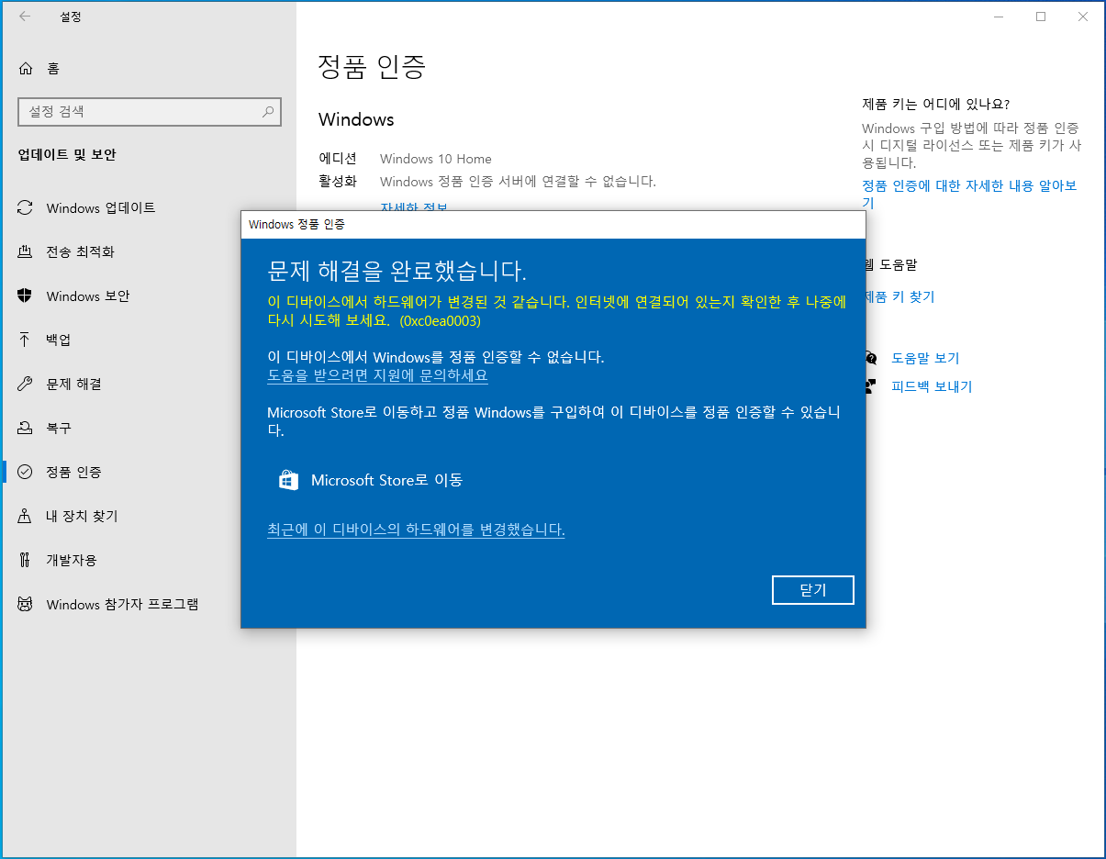Click the 홈 label in sidebar

click(53, 68)
